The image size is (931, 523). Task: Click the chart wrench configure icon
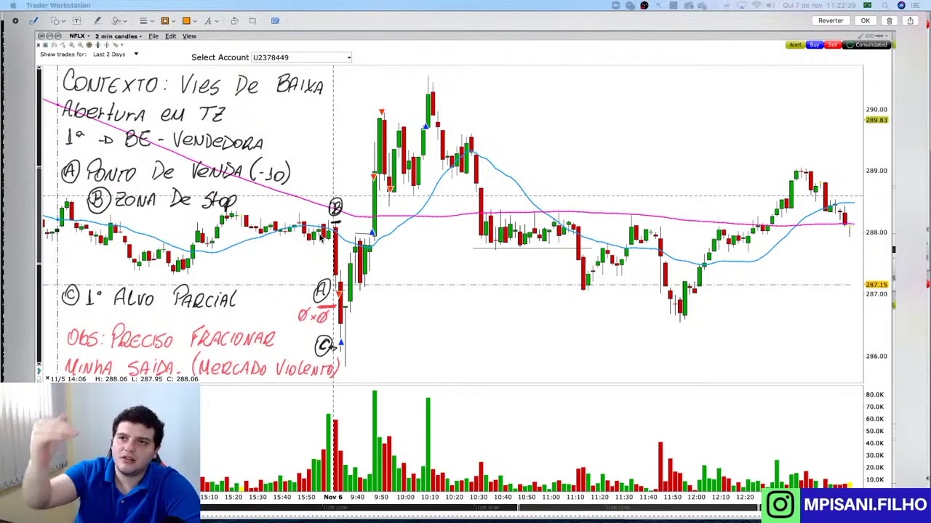click(860, 36)
